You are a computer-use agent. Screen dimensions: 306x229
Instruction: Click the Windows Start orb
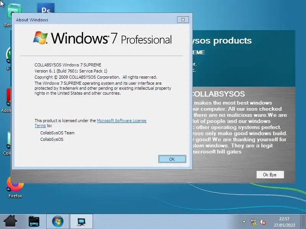coord(58,221)
